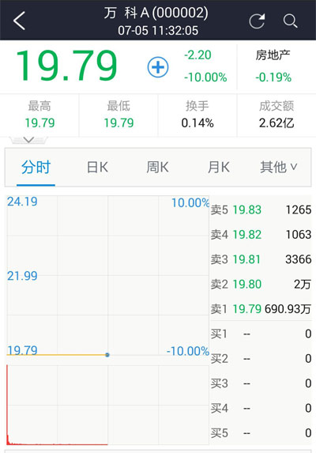Viewport: 316px width, 453px height.
Task: Switch to the 分时 tab
Action: [36, 167]
